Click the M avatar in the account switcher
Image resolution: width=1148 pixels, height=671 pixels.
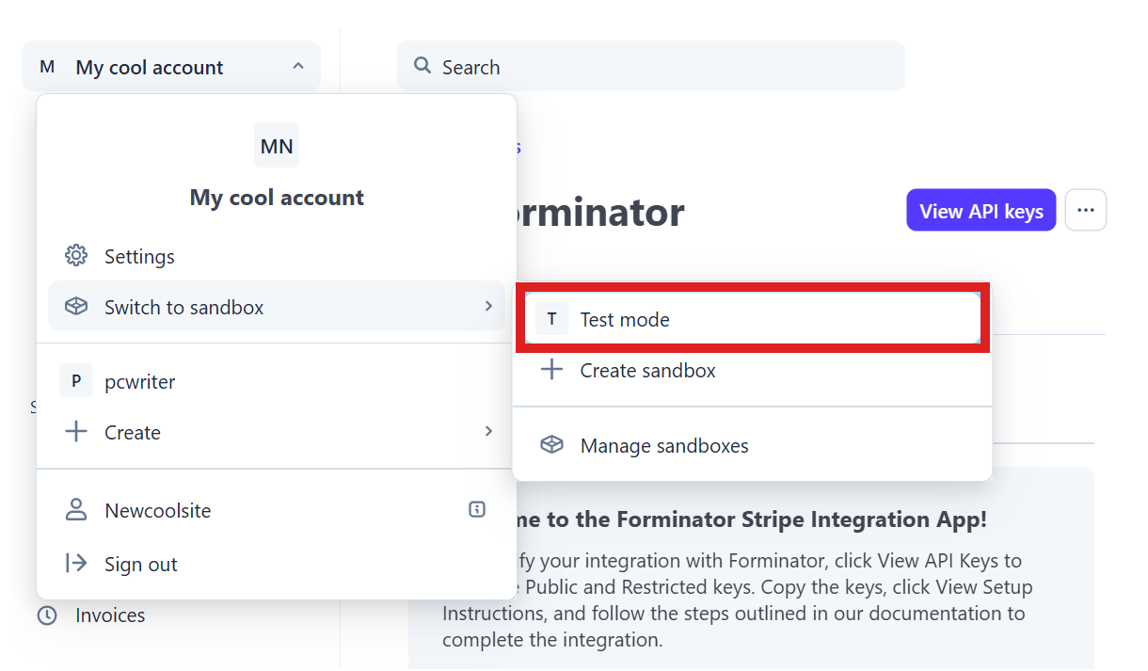pos(47,67)
